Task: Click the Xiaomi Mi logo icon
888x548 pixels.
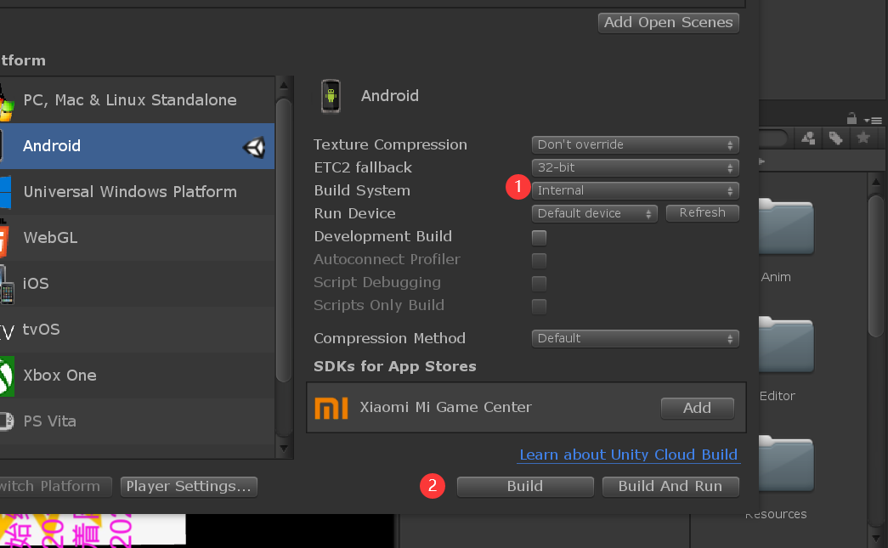Action: pos(331,408)
